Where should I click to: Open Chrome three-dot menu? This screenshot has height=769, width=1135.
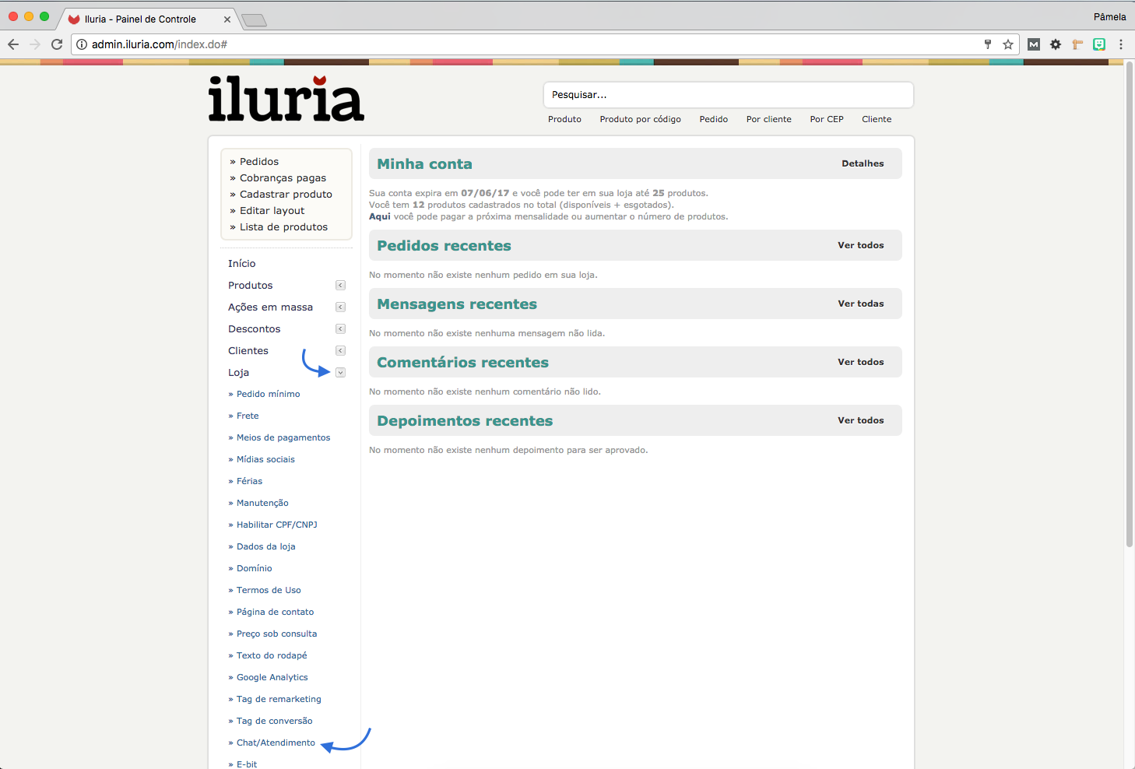click(x=1121, y=44)
